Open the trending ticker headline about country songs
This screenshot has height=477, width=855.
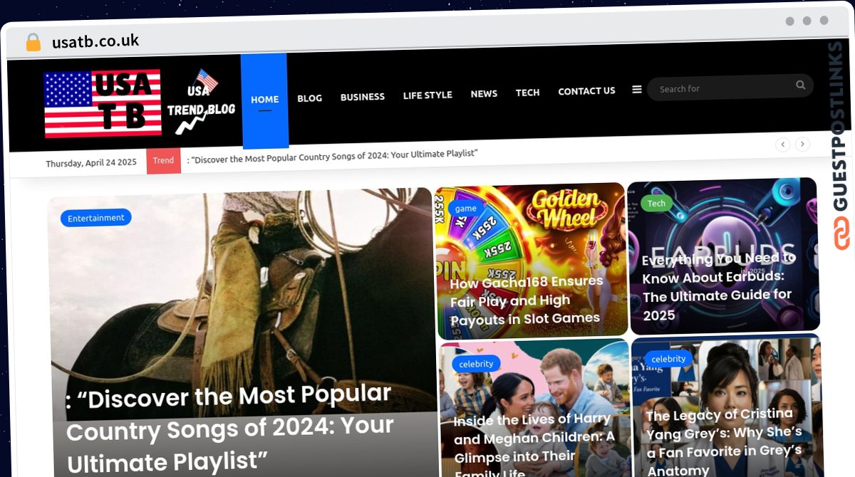pos(332,157)
